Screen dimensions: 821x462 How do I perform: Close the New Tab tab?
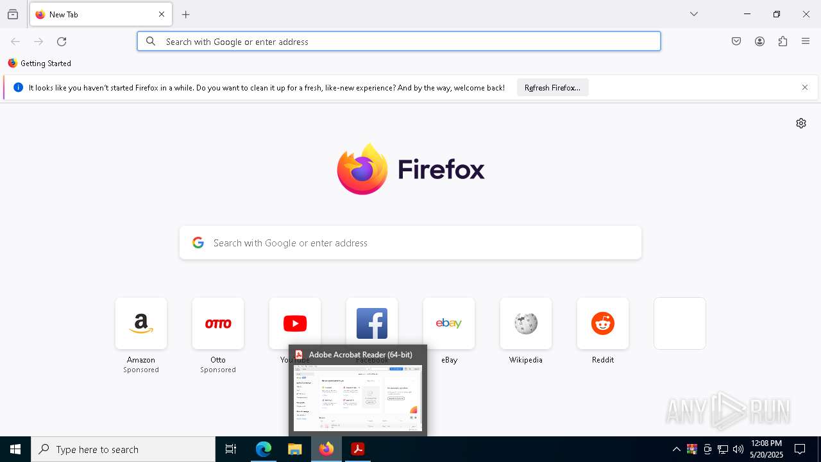[x=162, y=14]
